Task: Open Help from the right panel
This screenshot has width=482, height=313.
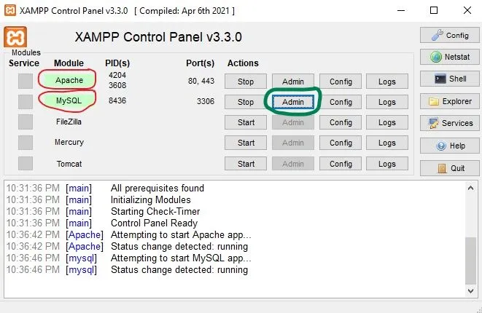Action: (449, 146)
